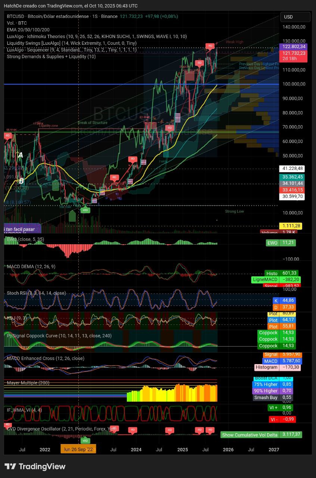Click the purple 122.802,34 price label
Image resolution: width=316 pixels, height=478 pixels.
point(294,47)
